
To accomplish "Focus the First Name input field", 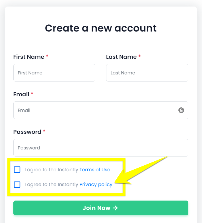I will [54, 73].
